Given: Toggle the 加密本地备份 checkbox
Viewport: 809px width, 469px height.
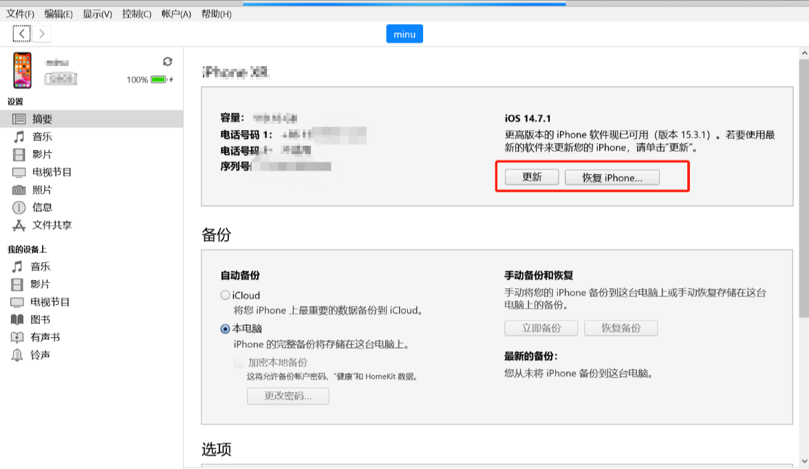Looking at the screenshot, I should coord(238,362).
